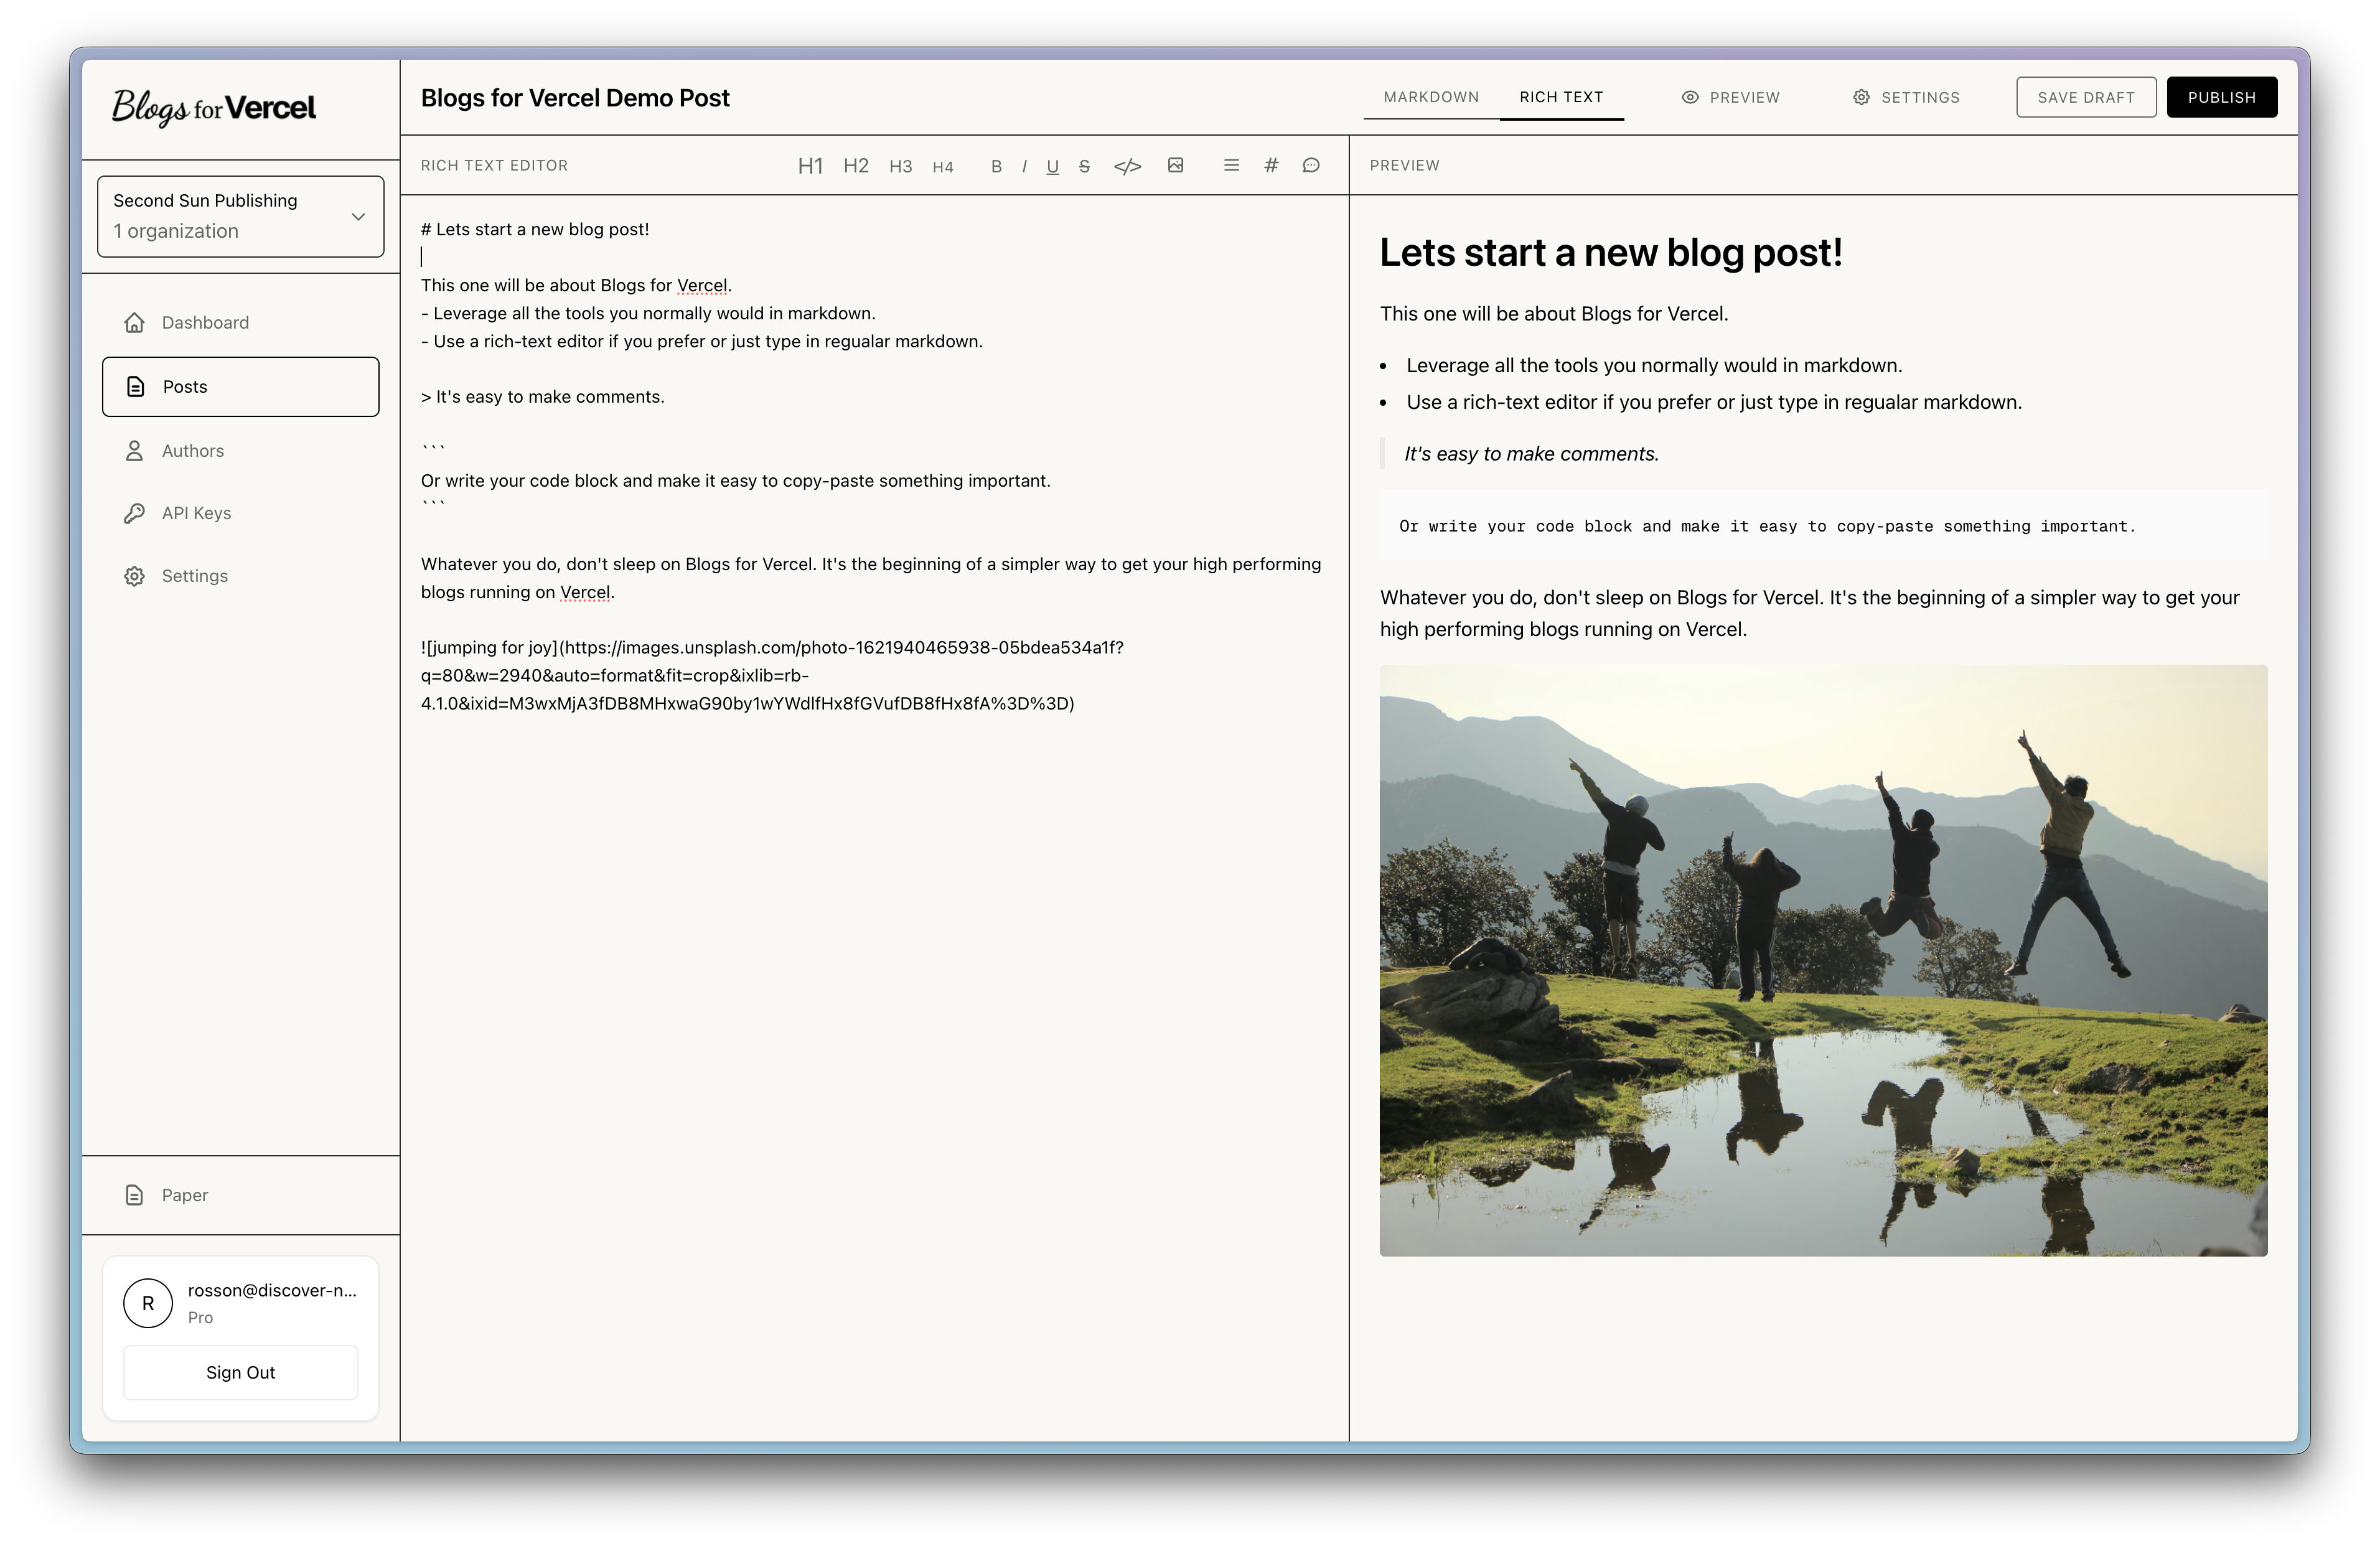Toggle bold formatting with the B button
This screenshot has width=2380, height=1546.
point(996,166)
